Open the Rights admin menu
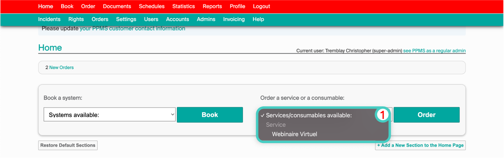 tap(76, 19)
